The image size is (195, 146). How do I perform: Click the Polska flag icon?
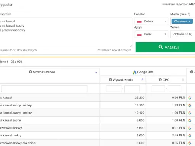(139, 22)
